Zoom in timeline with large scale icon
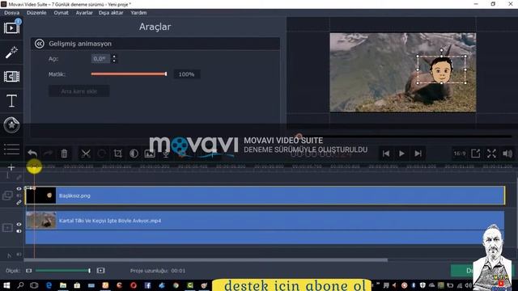 tap(100, 271)
